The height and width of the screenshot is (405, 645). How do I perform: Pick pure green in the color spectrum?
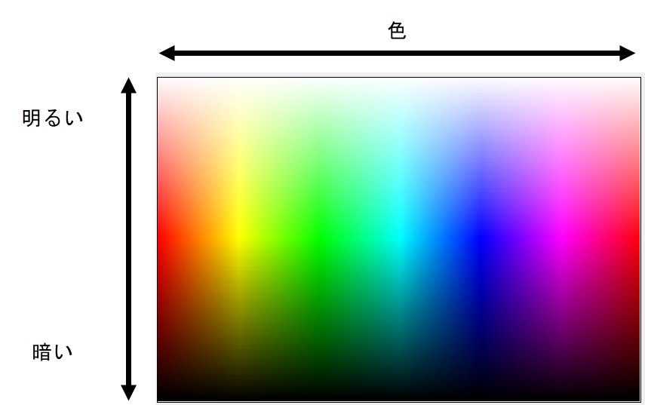point(318,238)
